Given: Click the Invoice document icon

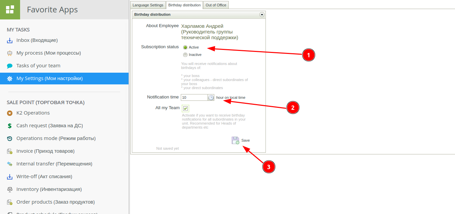Looking at the screenshot, I should 10,151.
